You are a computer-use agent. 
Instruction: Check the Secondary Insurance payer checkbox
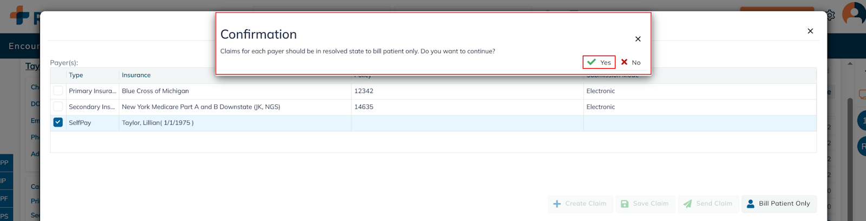(58, 106)
